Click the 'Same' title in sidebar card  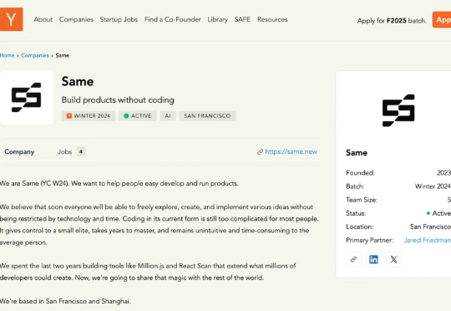[357, 153]
